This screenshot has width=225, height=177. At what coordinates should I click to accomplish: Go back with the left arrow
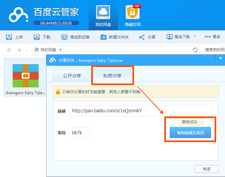pos(9,50)
